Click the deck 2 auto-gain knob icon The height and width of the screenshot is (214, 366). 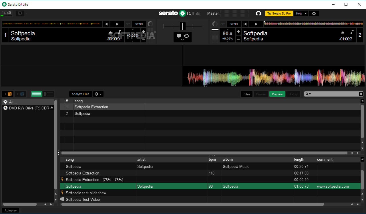click(215, 24)
